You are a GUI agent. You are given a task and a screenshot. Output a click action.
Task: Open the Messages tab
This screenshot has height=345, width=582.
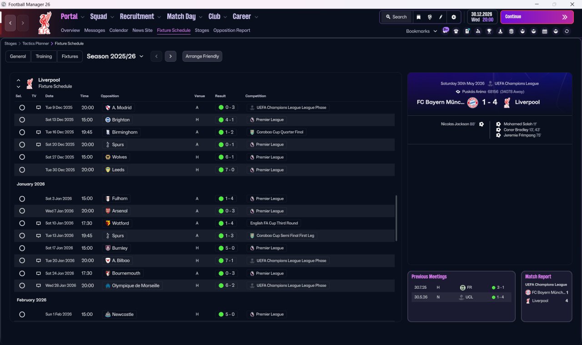(x=95, y=30)
